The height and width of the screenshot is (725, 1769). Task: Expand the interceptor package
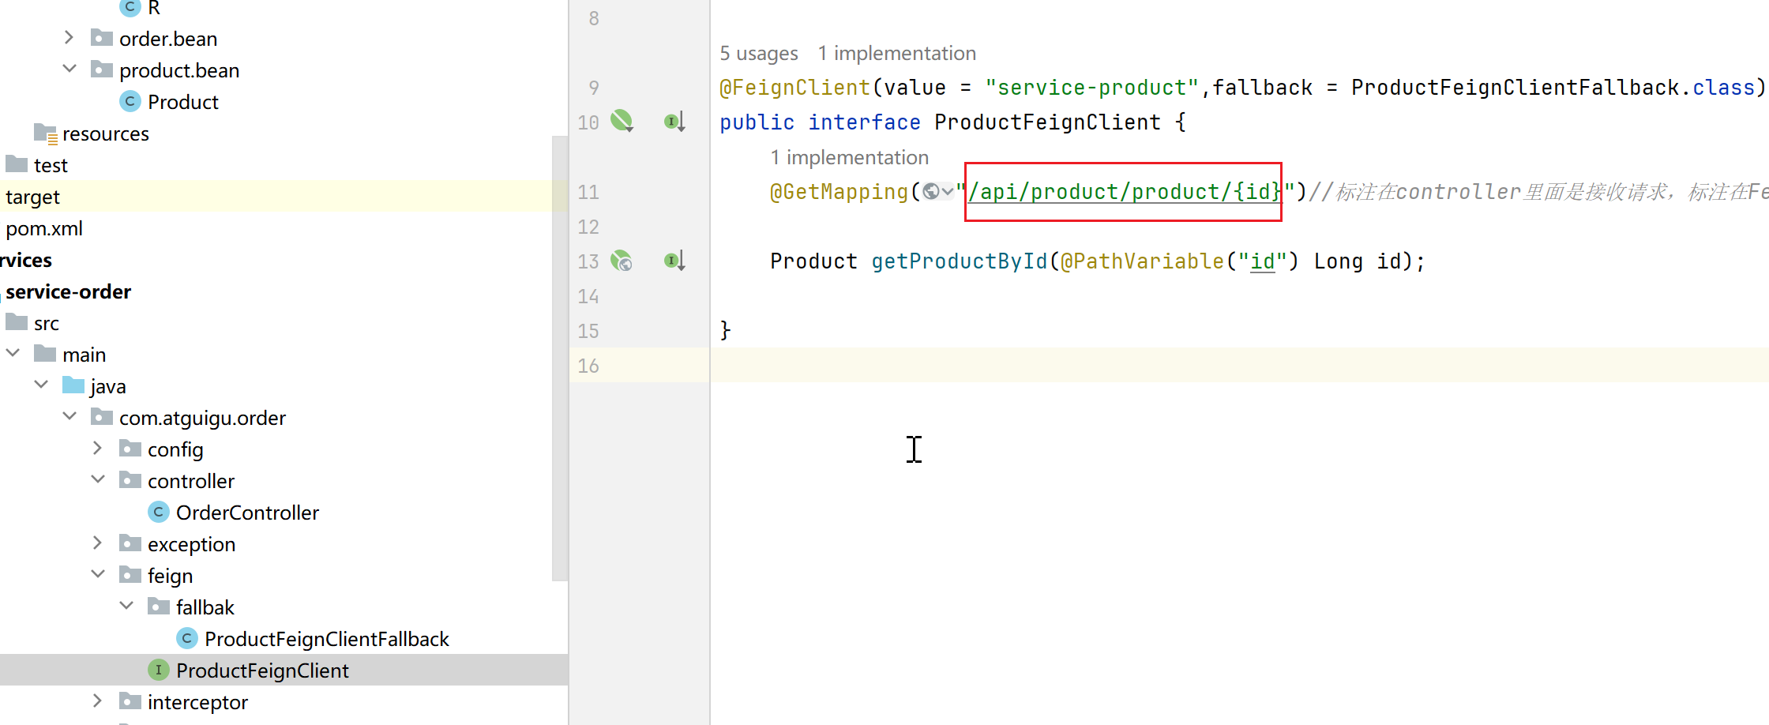pyautogui.click(x=97, y=701)
